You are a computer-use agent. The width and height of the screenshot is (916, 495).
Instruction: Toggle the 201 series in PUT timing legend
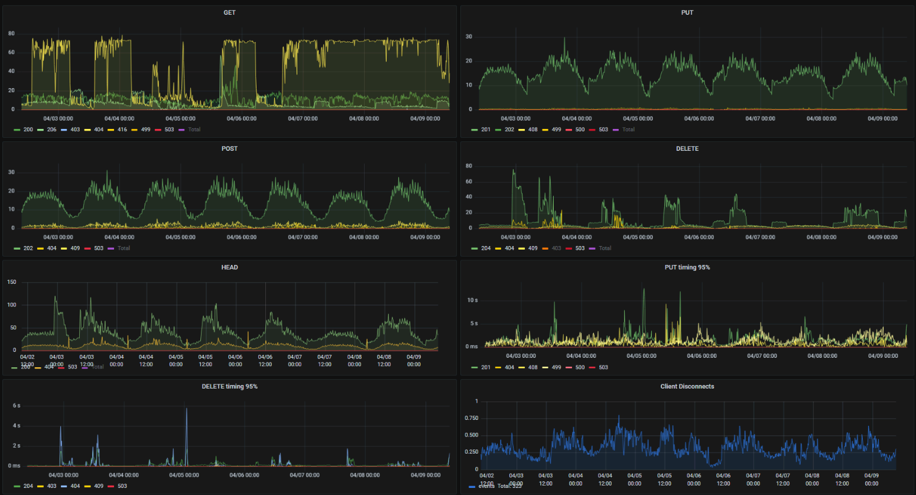point(486,367)
